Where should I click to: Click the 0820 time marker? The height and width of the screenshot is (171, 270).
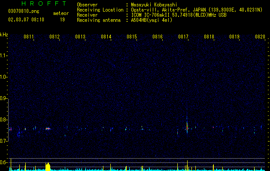point(260,37)
